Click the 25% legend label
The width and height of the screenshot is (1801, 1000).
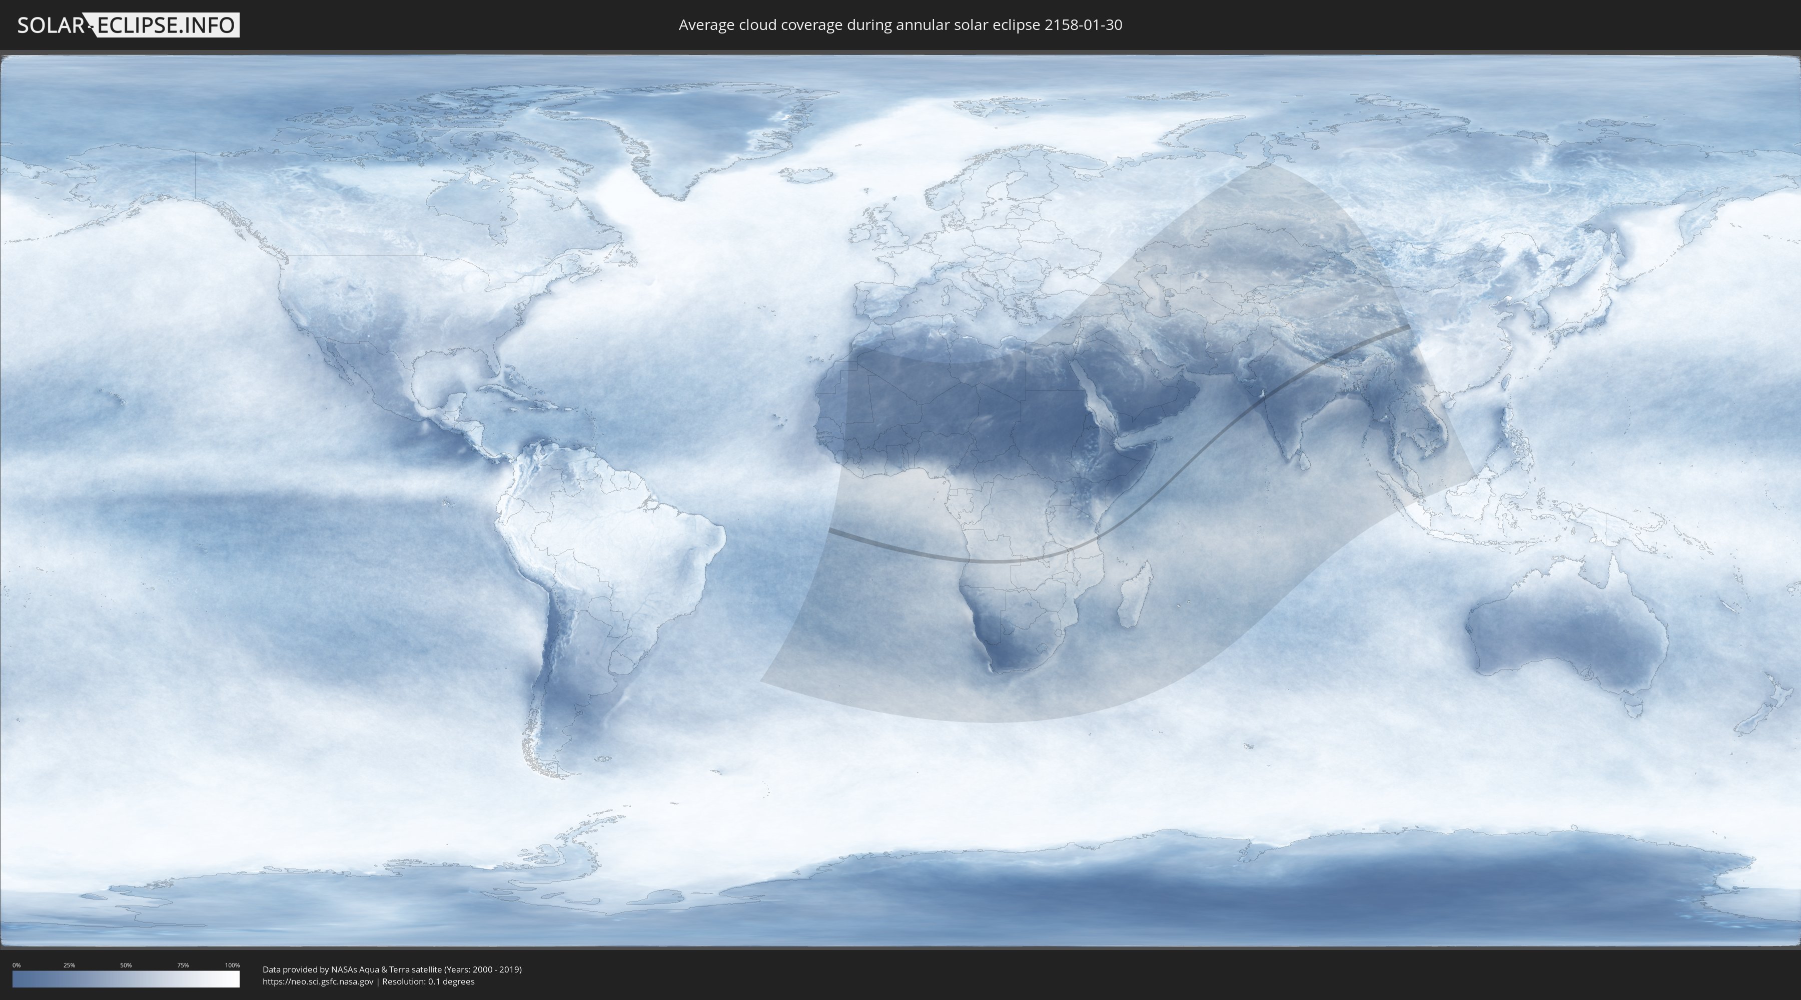pyautogui.click(x=69, y=965)
